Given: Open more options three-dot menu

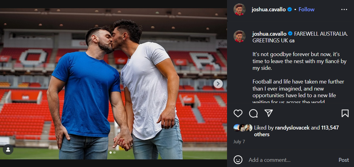Looking at the screenshot, I should point(344,9).
